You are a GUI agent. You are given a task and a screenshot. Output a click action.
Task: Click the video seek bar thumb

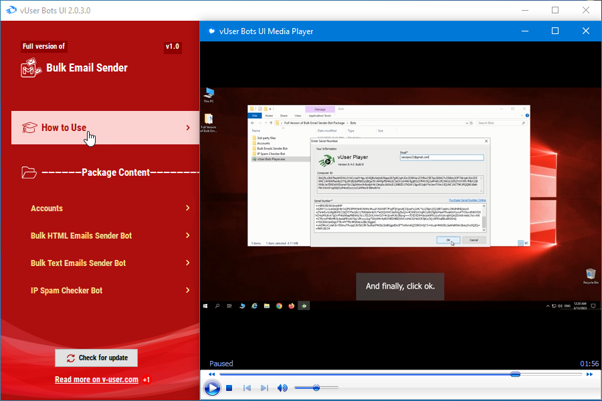click(515, 374)
